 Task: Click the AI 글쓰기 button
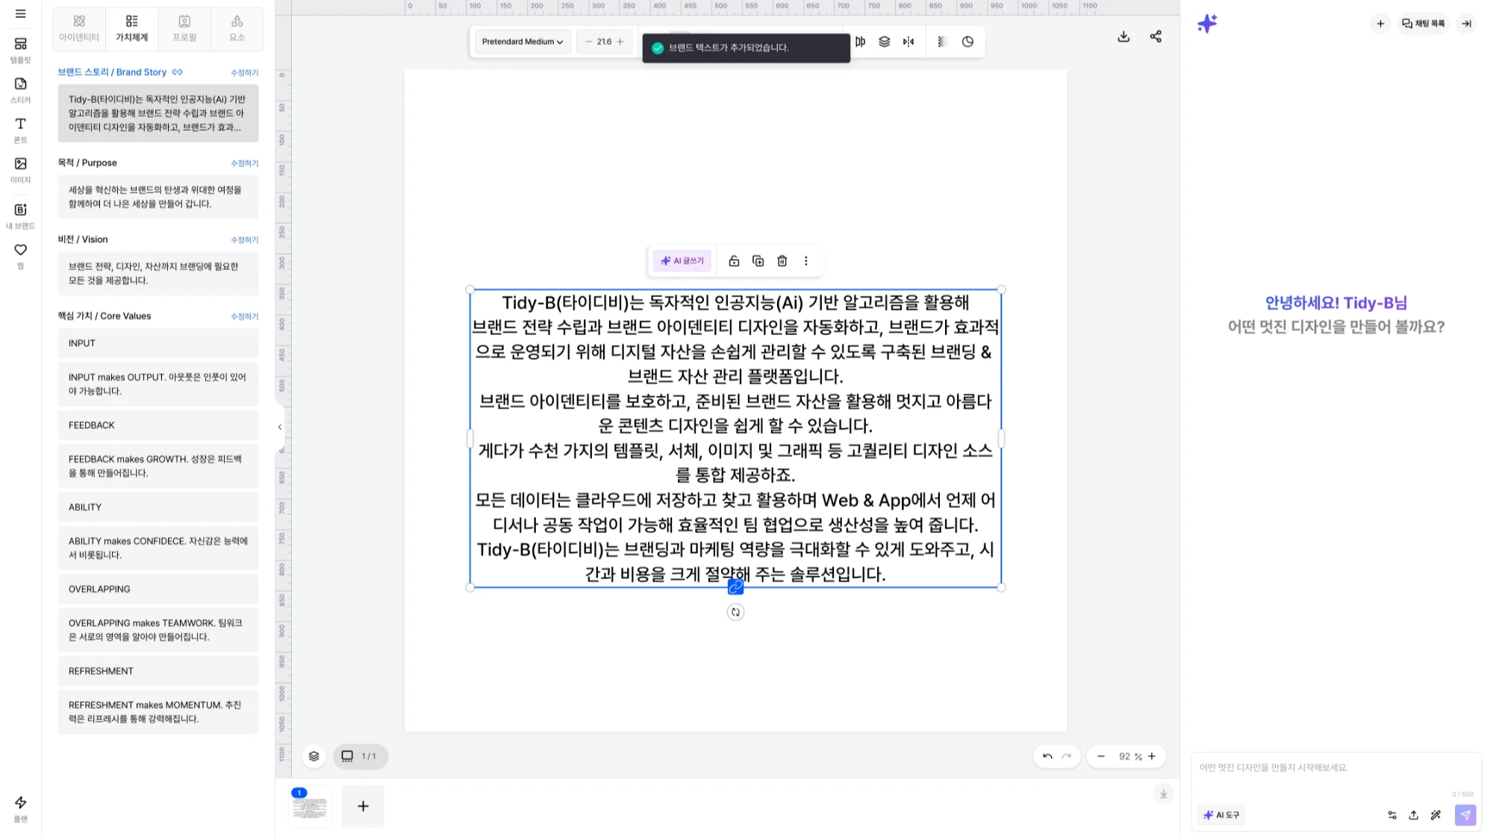(x=682, y=261)
